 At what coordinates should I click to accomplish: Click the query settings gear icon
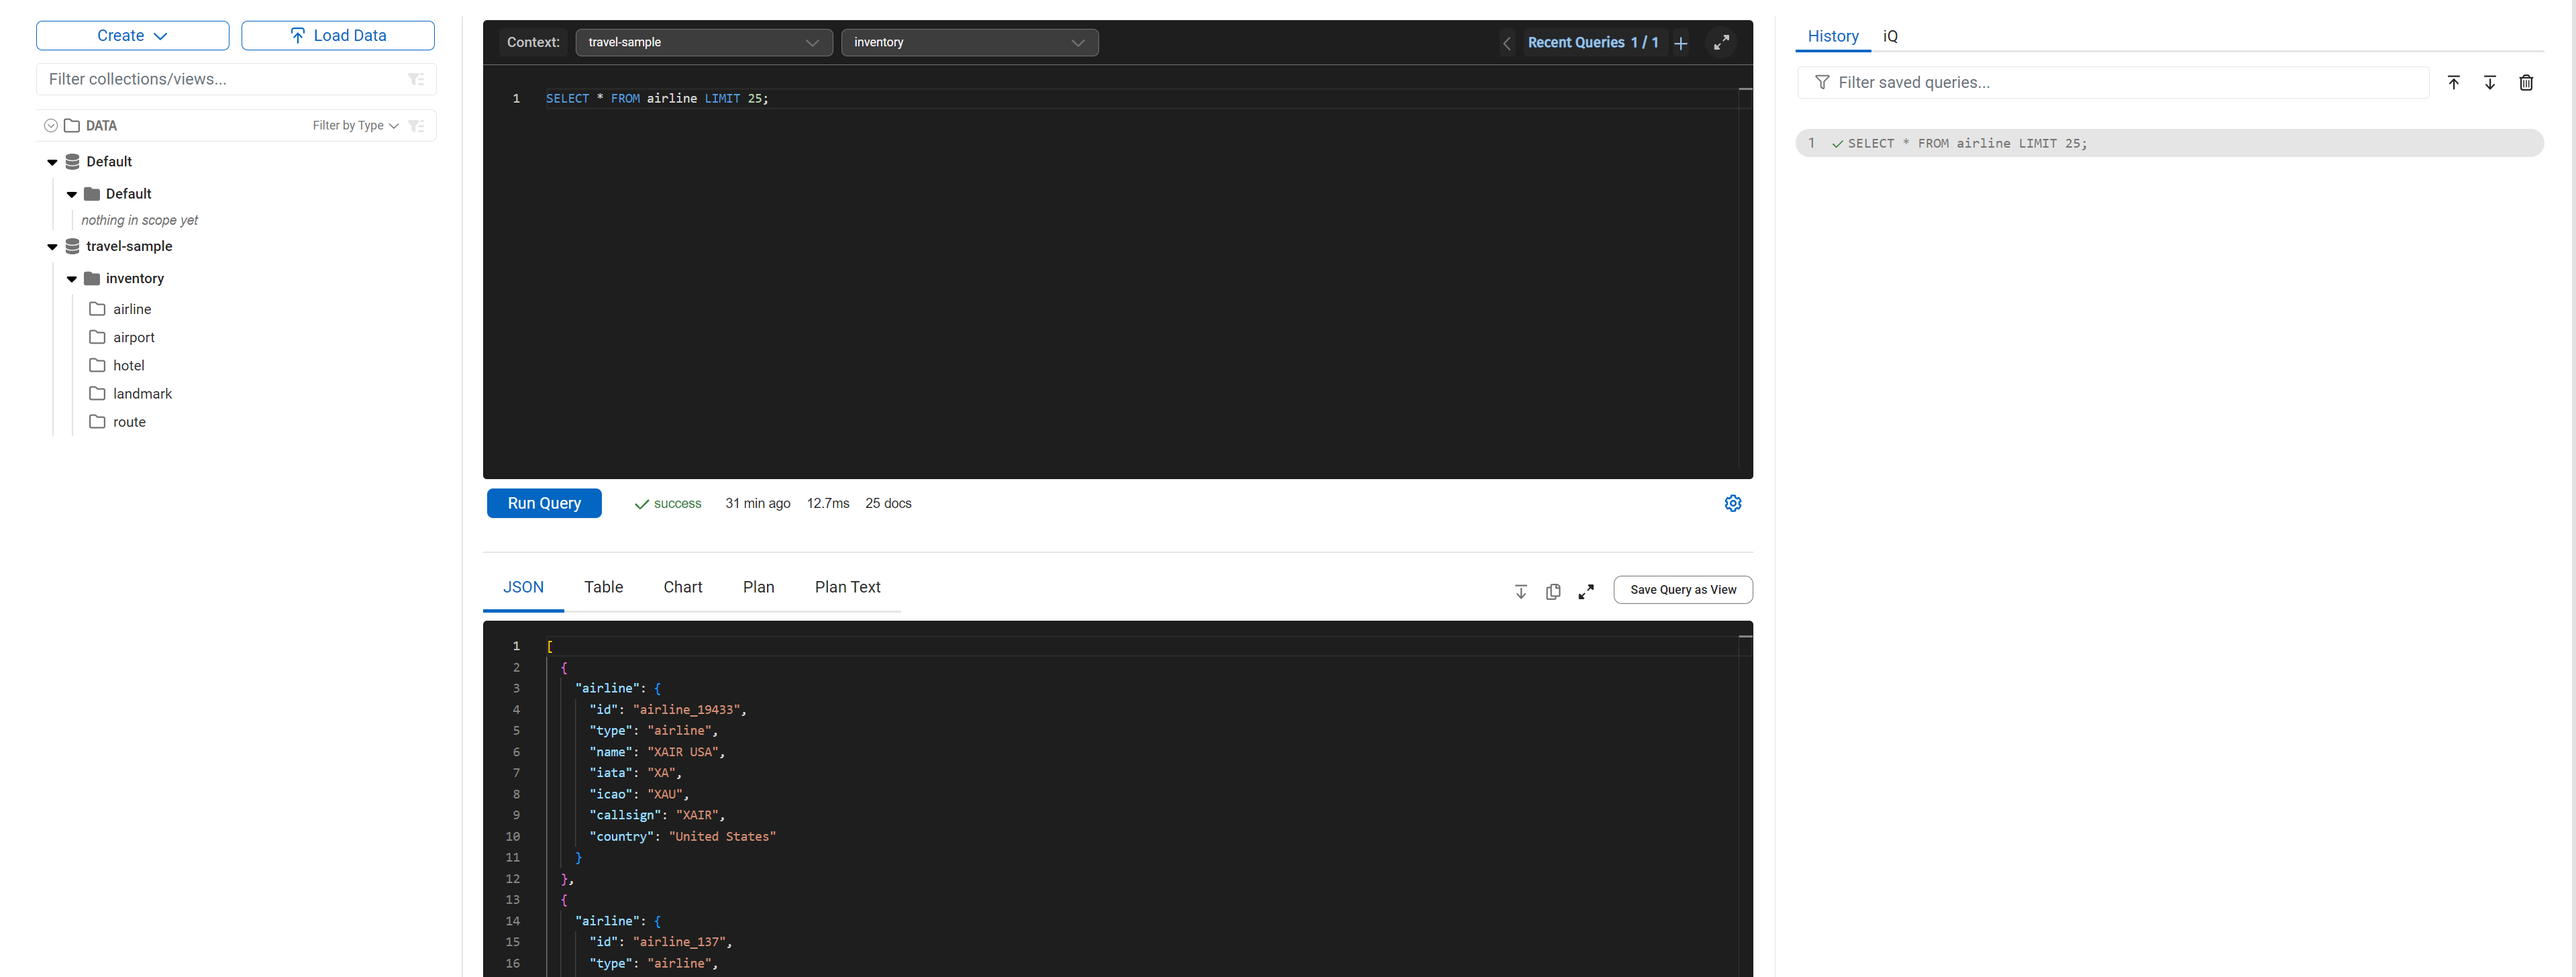(1732, 503)
